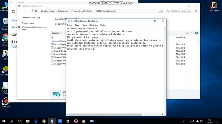Click Denetim Masası Giriş link

tap(31, 18)
